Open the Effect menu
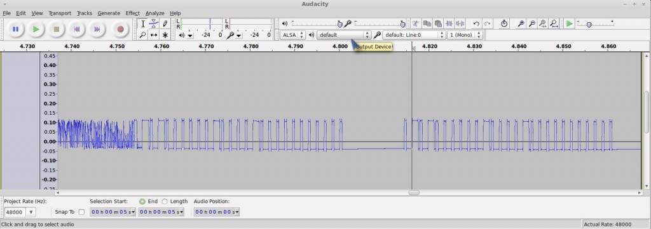The width and height of the screenshot is (651, 229). [x=132, y=13]
